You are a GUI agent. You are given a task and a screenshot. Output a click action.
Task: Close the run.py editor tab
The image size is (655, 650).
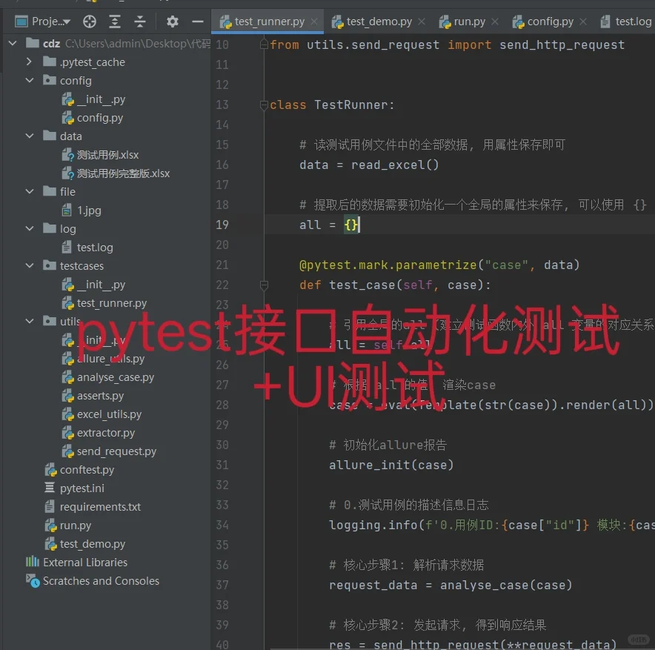(495, 21)
